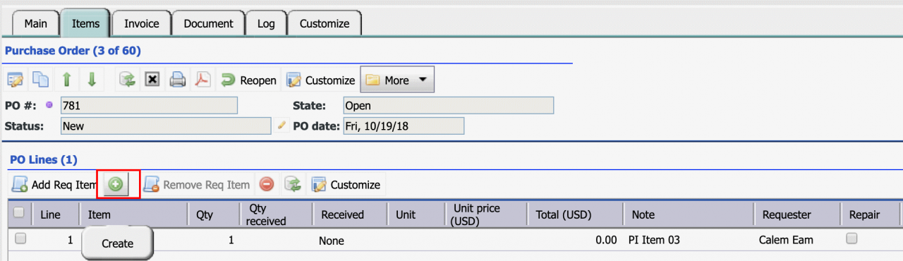This screenshot has height=261, width=903.
Task: Go to next record with down arrow
Action: 92,80
